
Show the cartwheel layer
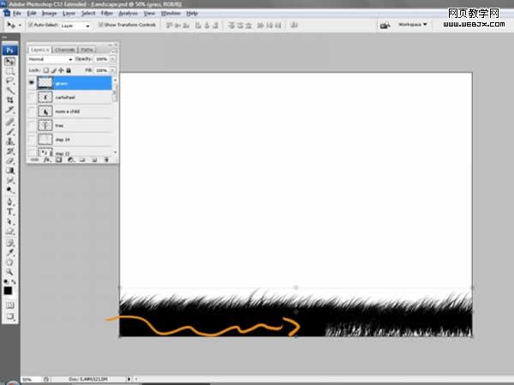click(32, 98)
